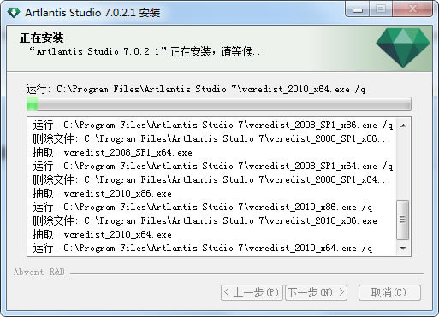The width and height of the screenshot is (439, 317).
Task: Click the log list scrollbar thumb
Action: (x=403, y=220)
